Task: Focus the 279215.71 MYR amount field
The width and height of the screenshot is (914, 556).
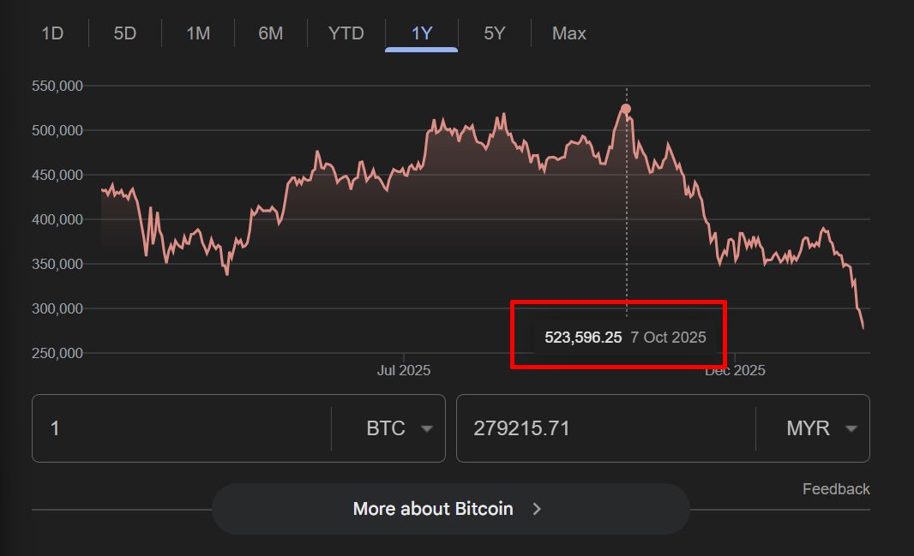Action: (x=605, y=428)
